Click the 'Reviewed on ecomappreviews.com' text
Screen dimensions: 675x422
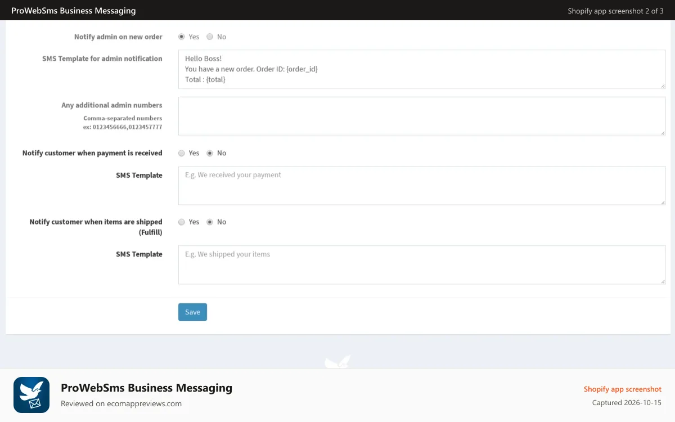[121, 403]
